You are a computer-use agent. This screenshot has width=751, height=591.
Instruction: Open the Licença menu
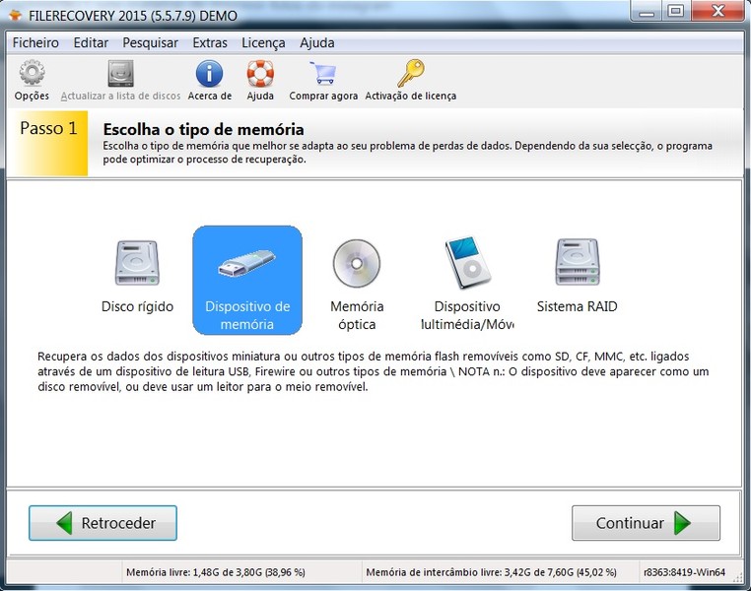click(x=263, y=42)
